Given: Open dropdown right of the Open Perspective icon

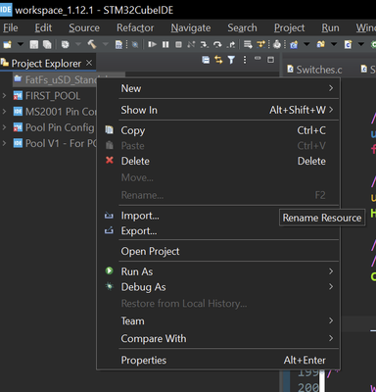Looking at the screenshot, I should 334,44.
